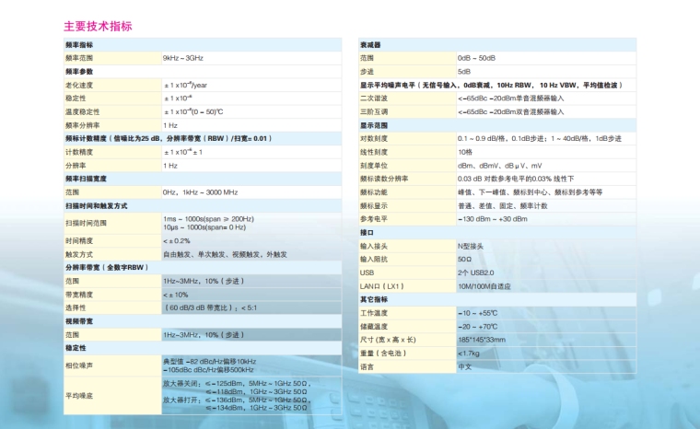Select the N型接头 input connector value
This screenshot has width=700, height=429.
[472, 246]
